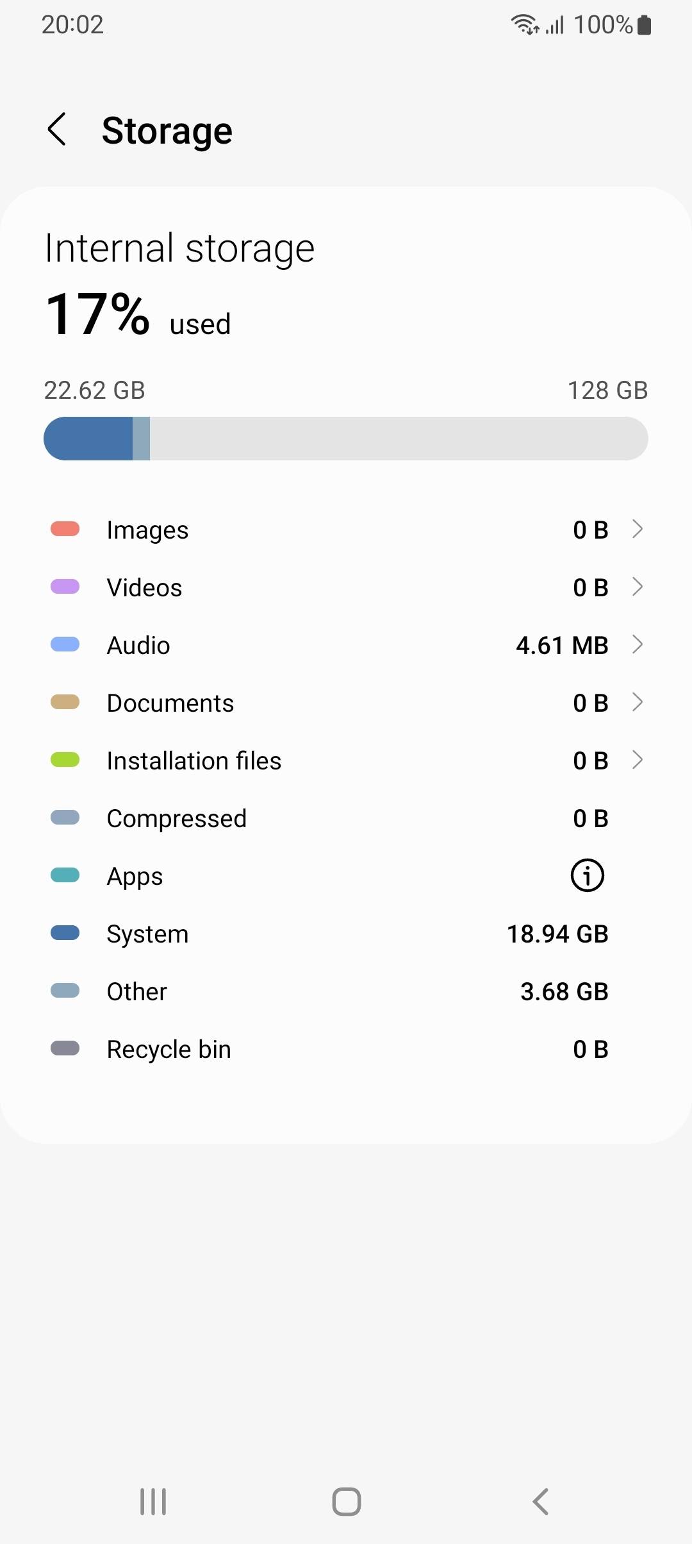Screen dimensions: 692x1544
Task: Tap the Wi-Fi signal status icon
Action: pyautogui.click(x=524, y=25)
